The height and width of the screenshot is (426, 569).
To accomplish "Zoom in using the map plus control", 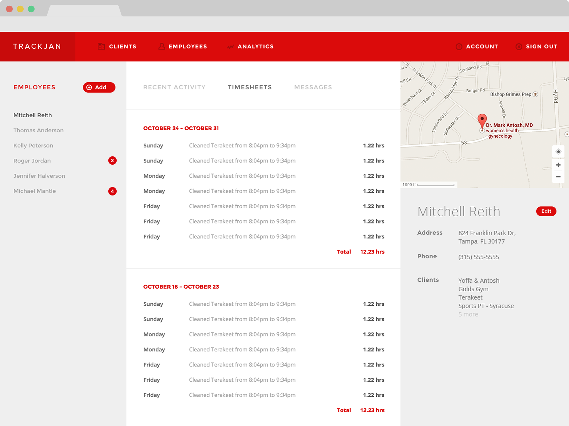I will [x=558, y=164].
